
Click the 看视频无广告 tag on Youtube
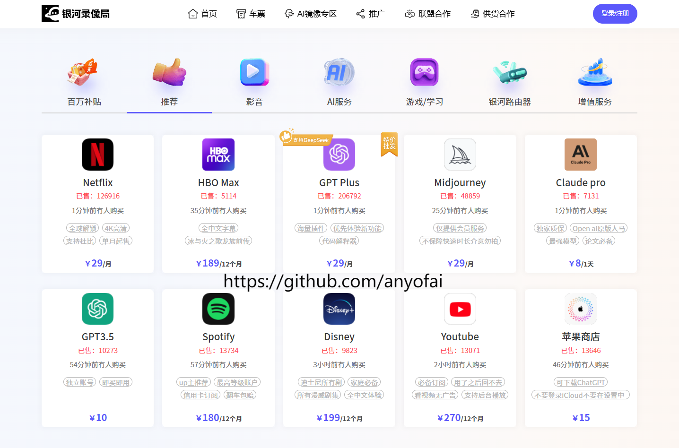click(x=435, y=395)
